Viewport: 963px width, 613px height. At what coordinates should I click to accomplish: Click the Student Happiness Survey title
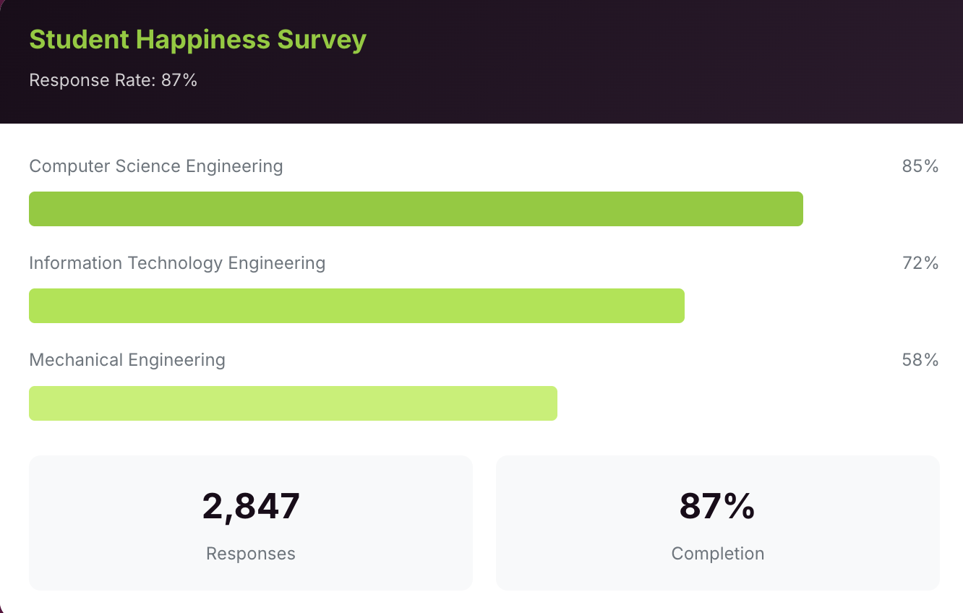tap(197, 40)
